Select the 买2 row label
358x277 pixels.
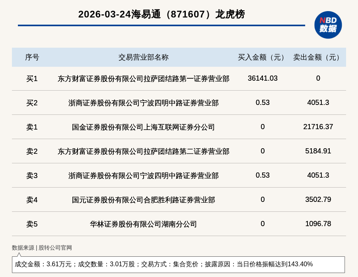pos(32,103)
